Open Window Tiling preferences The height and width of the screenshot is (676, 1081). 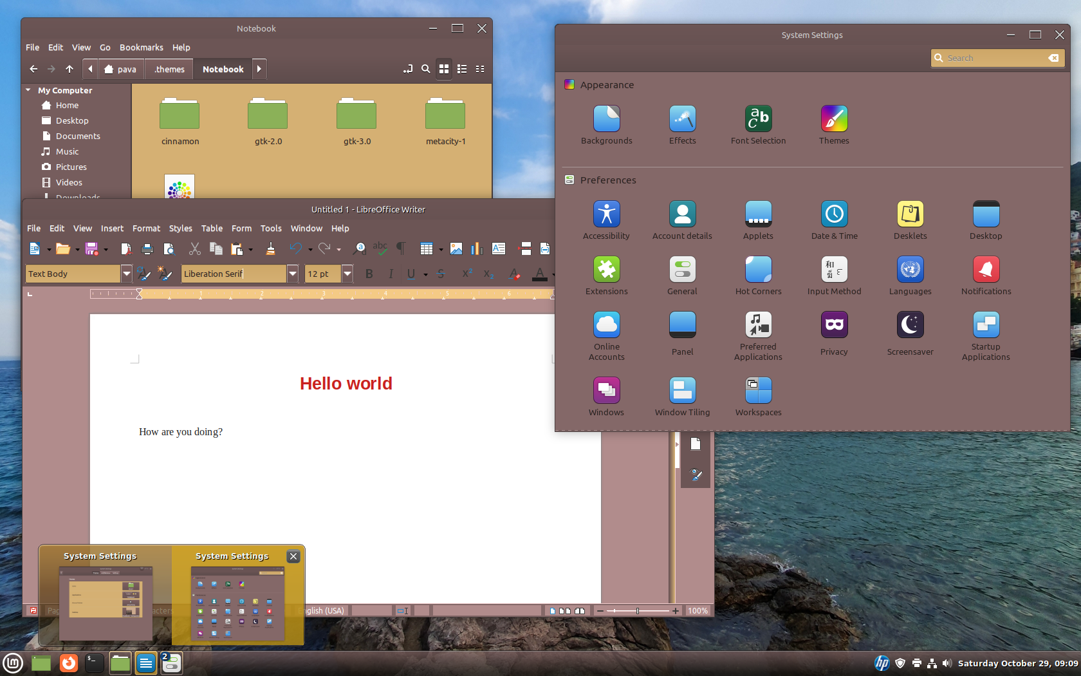click(x=682, y=397)
